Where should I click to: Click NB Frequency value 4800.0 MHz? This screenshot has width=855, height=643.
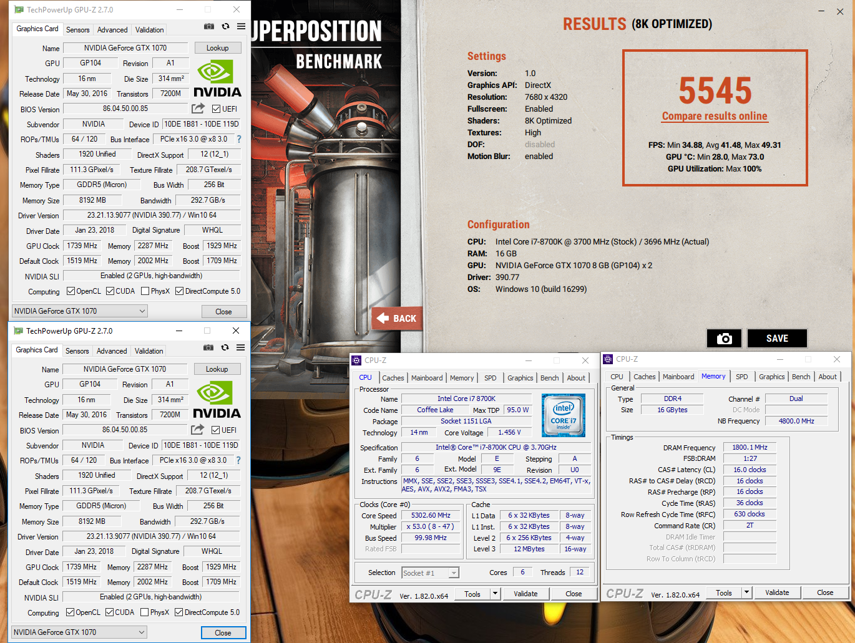pos(796,421)
